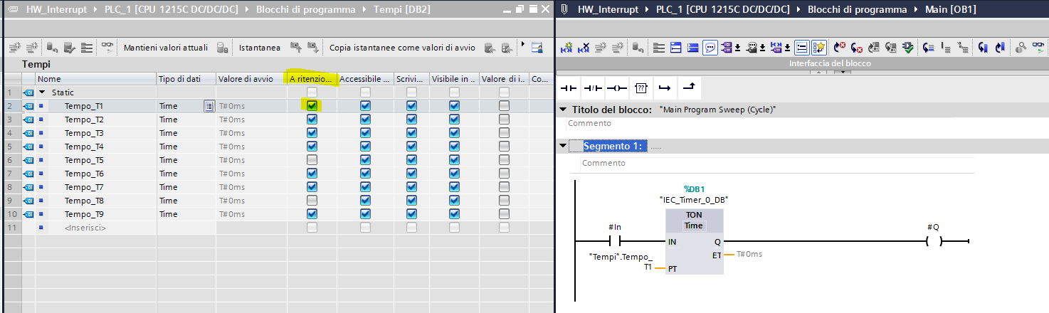1049x313 pixels.
Task: Click the Istantanea toolbar button
Action: click(x=259, y=48)
